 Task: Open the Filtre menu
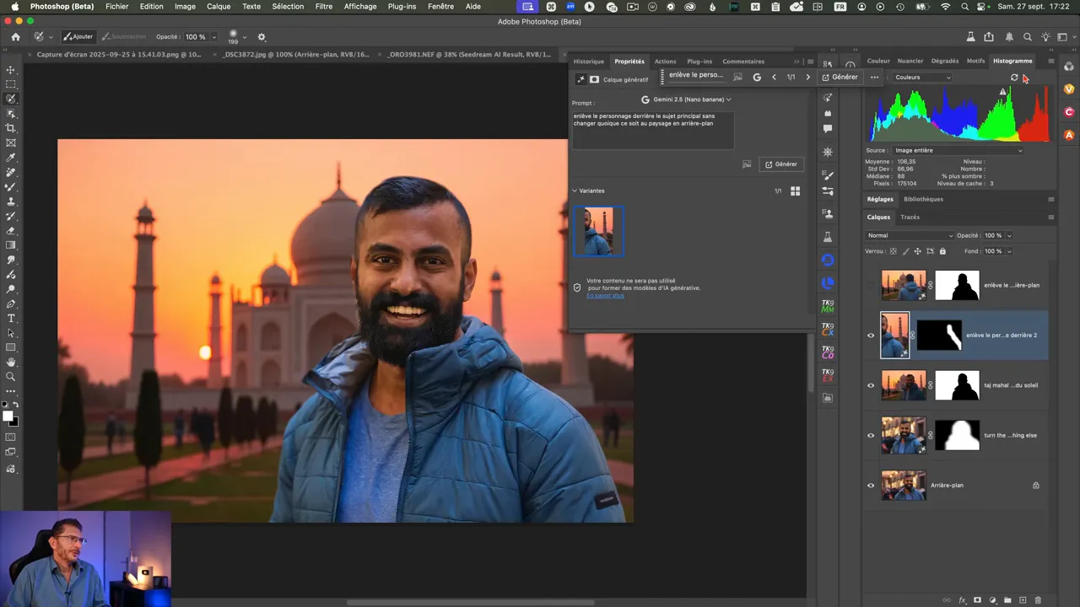(323, 6)
